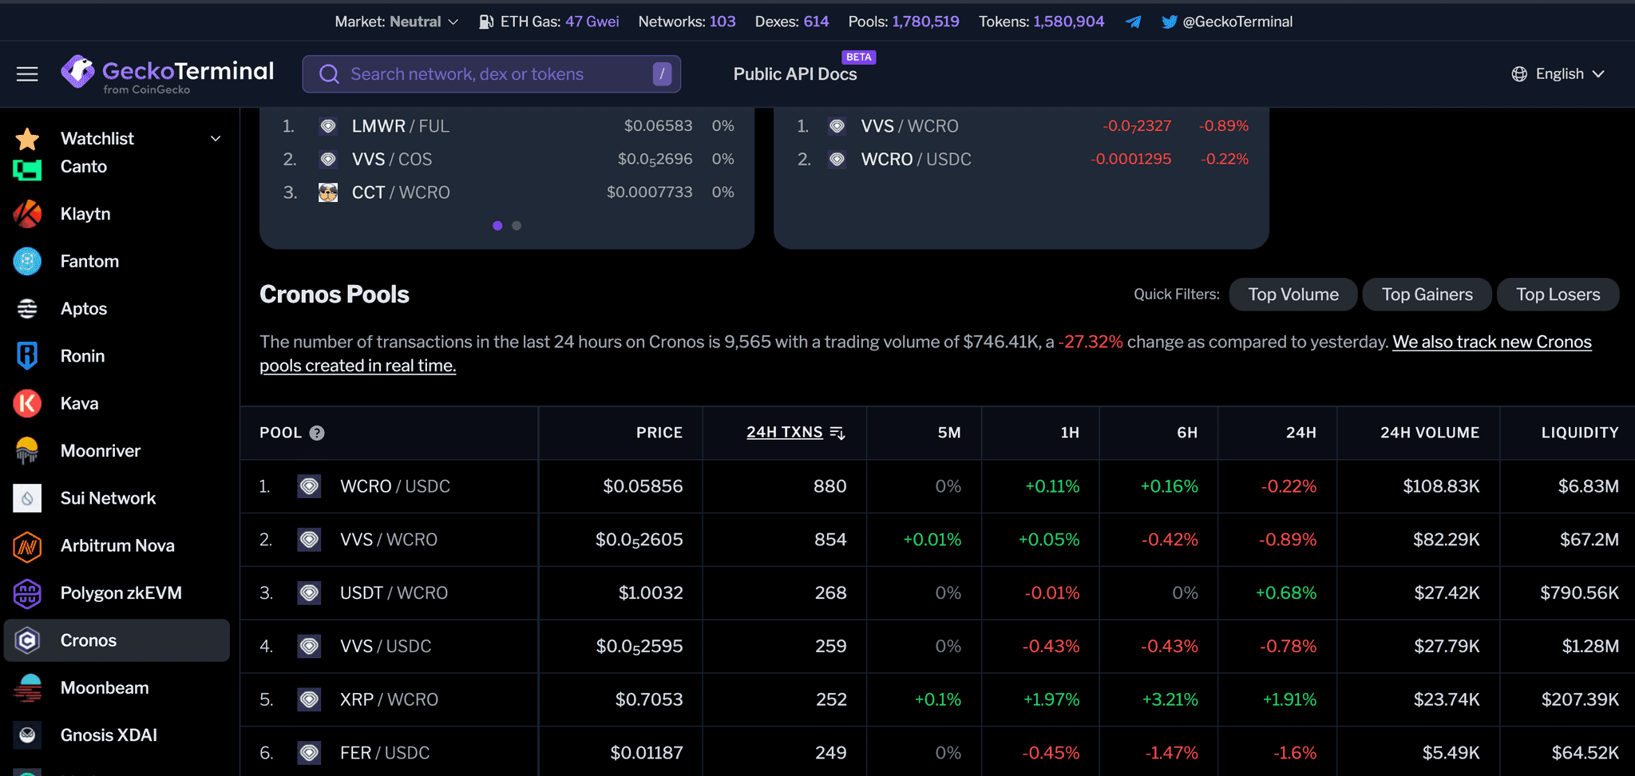The image size is (1635, 776).
Task: Select Fantom in the network sidebar
Action: 89,261
